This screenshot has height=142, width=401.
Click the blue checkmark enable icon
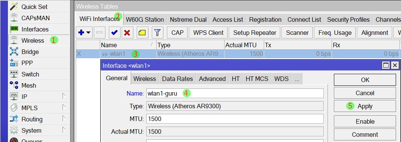tap(114, 33)
